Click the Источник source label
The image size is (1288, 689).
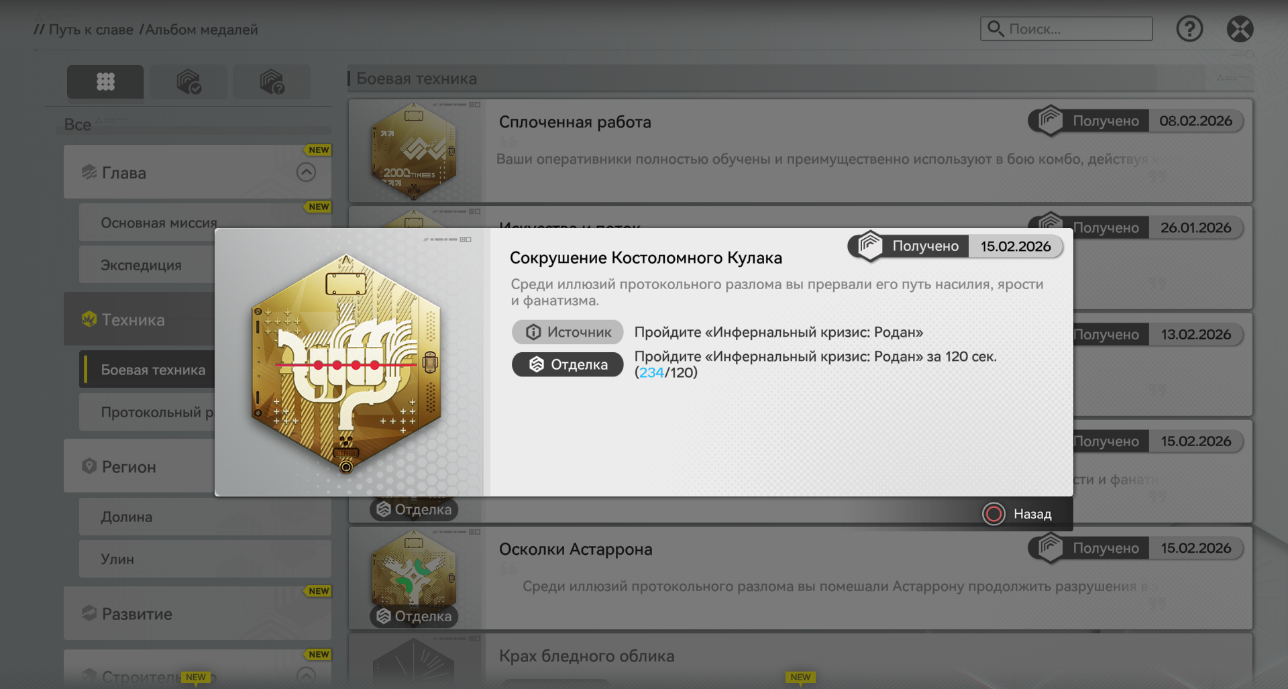click(568, 332)
